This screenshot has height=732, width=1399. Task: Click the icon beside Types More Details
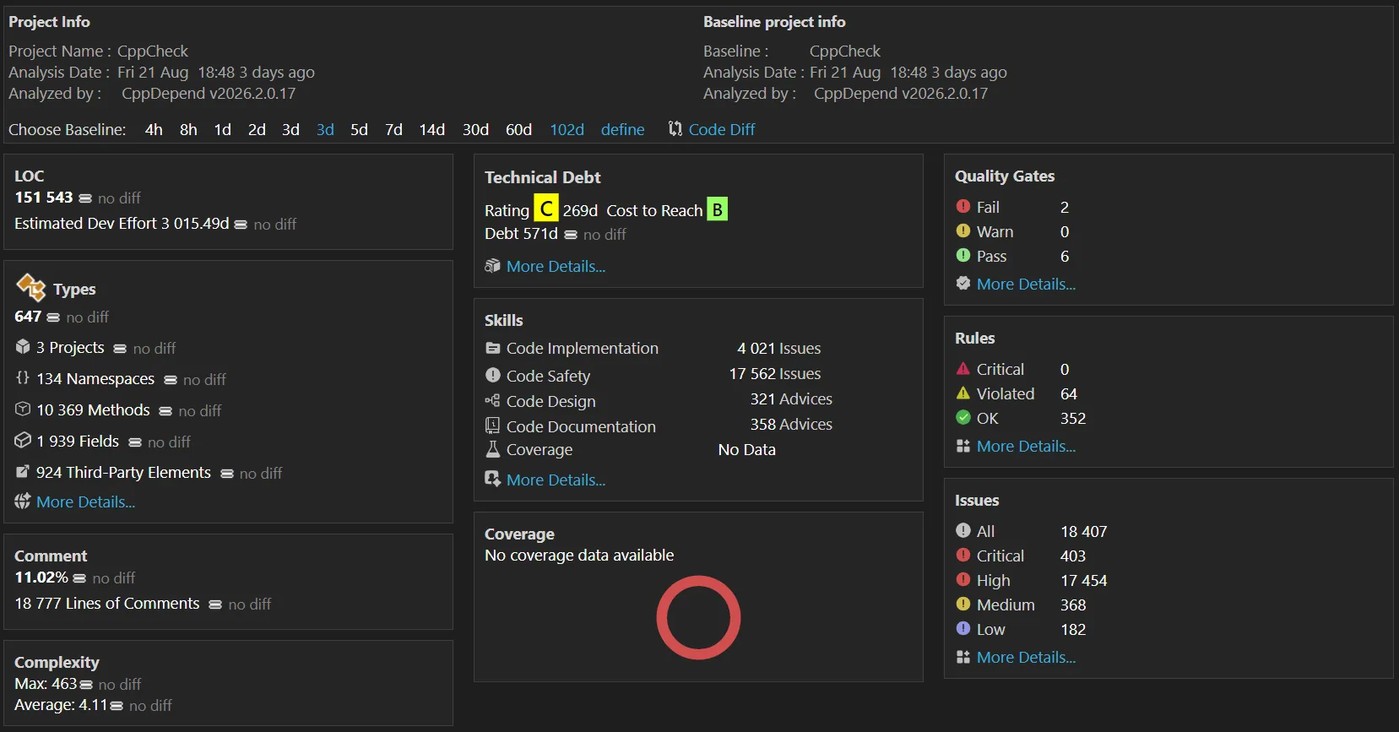pyautogui.click(x=23, y=501)
